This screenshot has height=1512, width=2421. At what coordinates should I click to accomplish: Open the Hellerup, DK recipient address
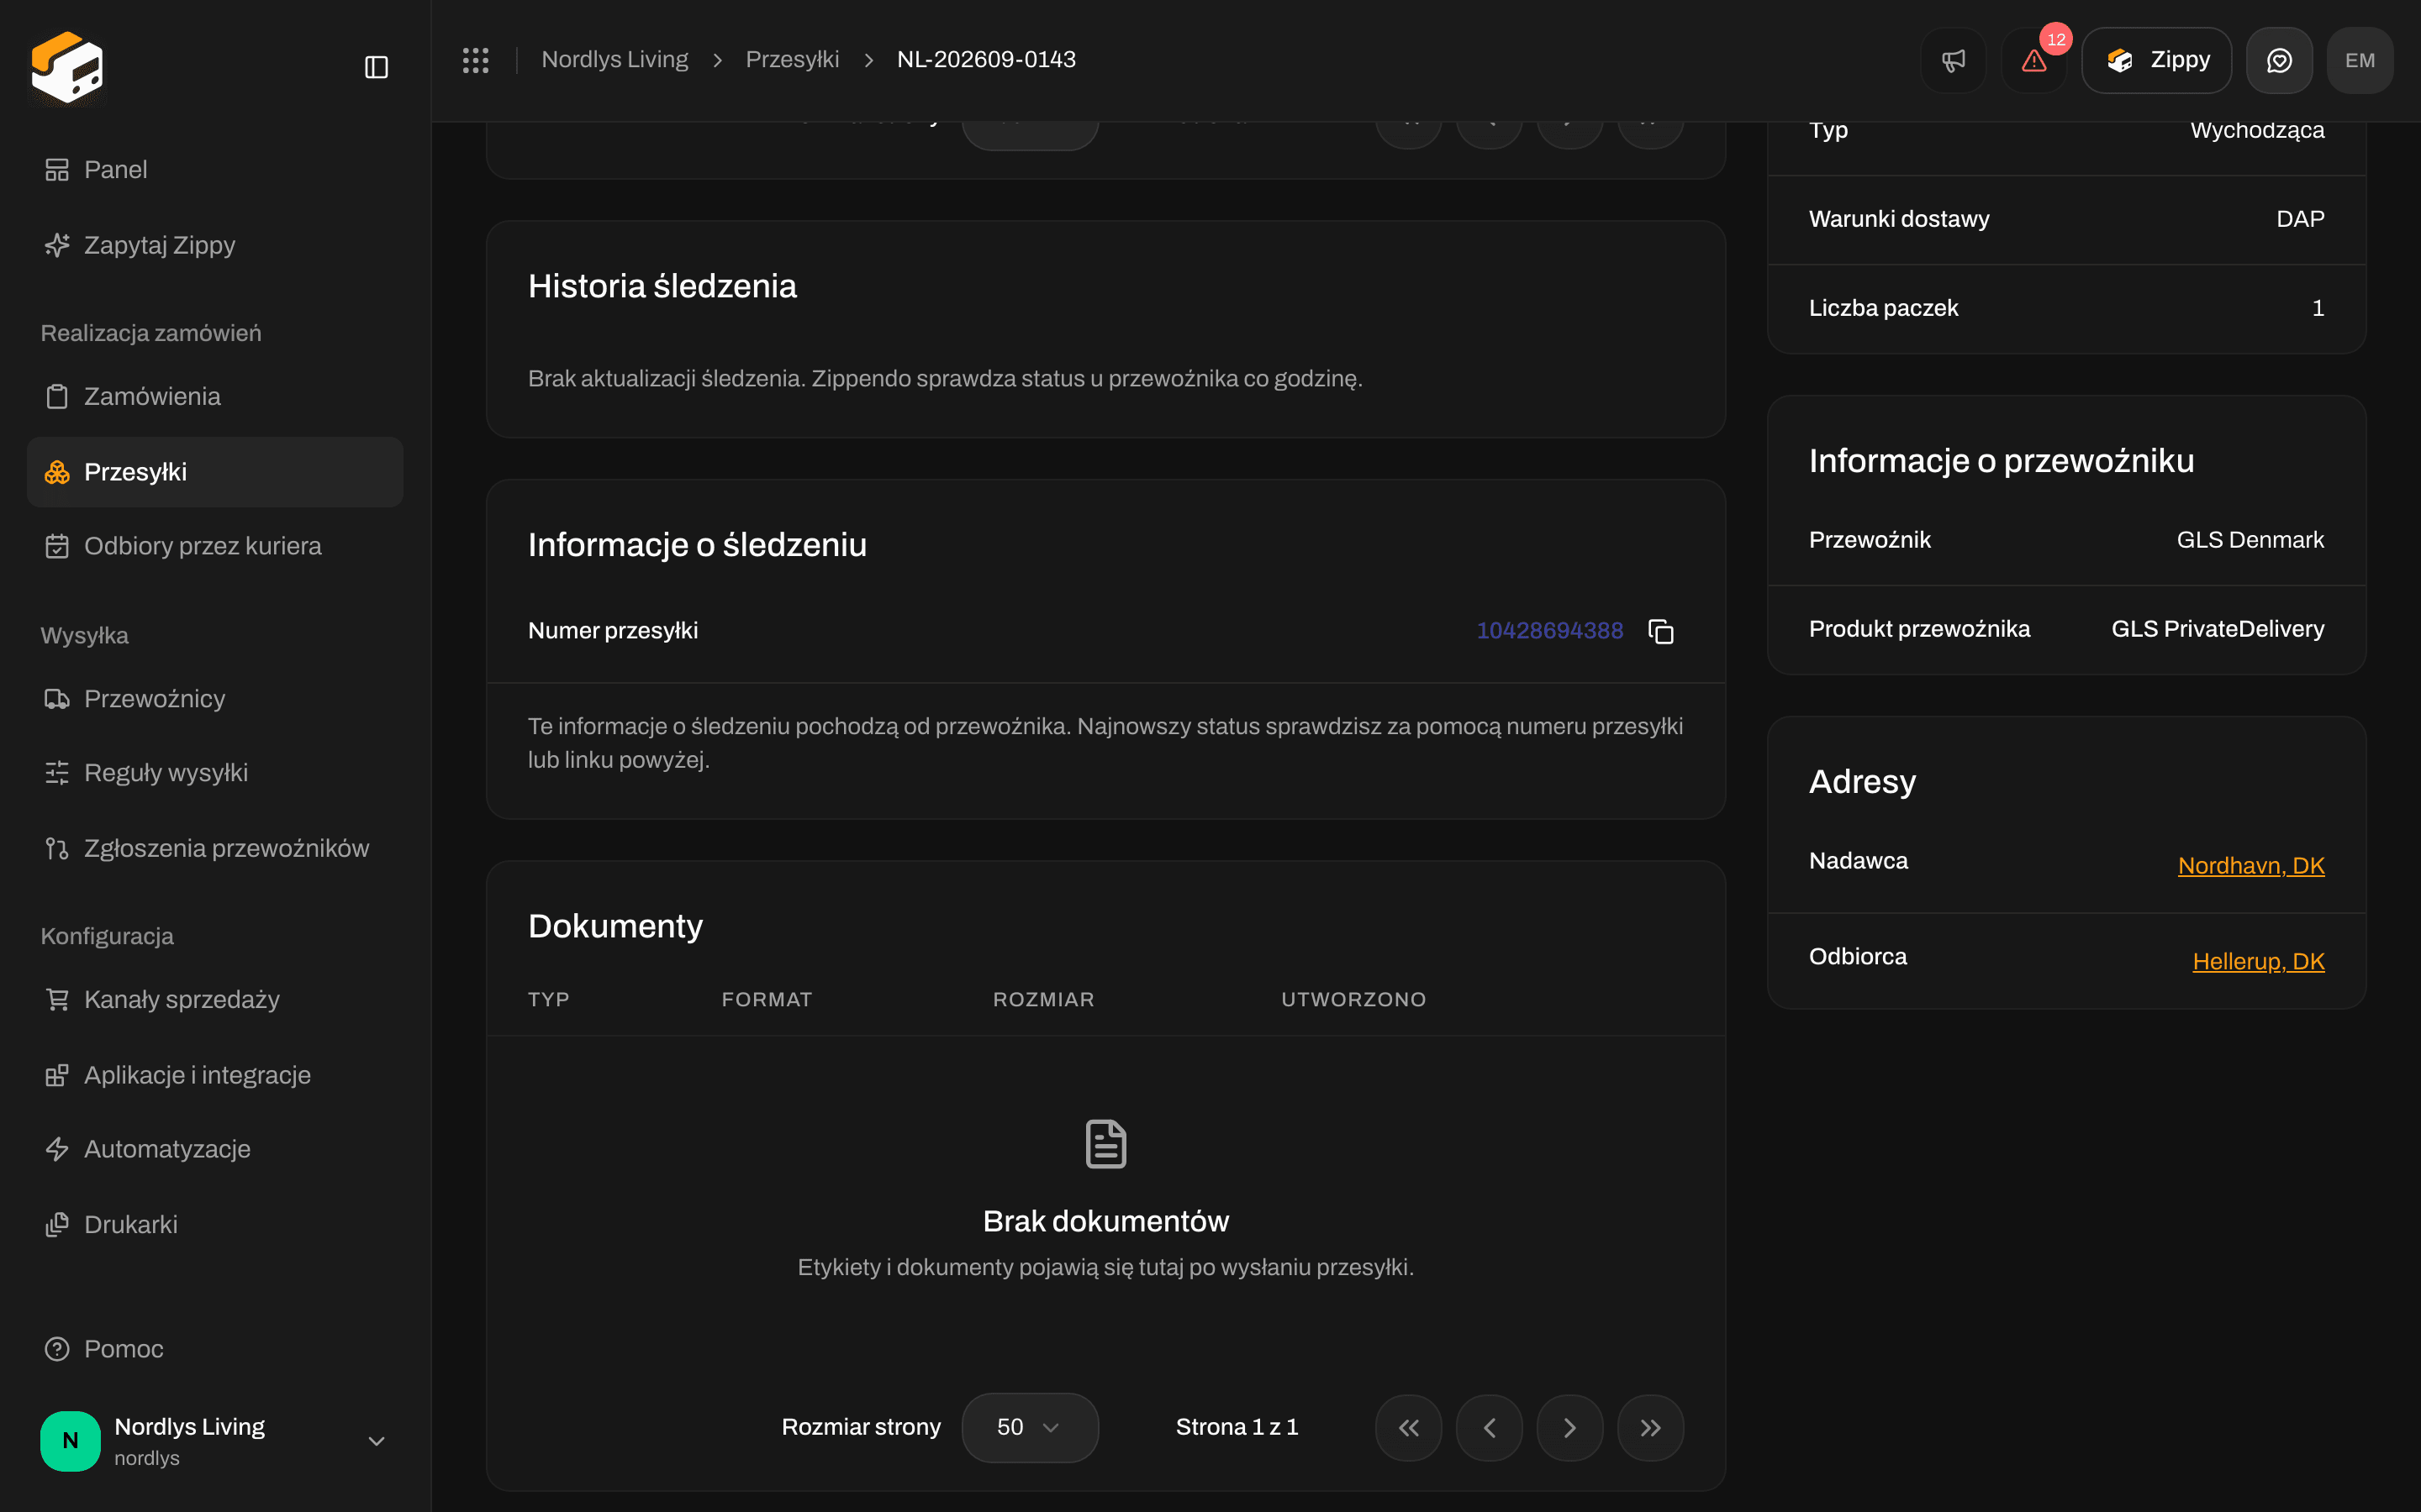click(2258, 961)
